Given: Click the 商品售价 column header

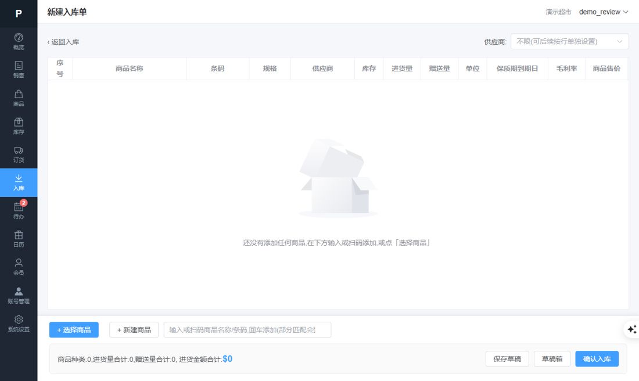Looking at the screenshot, I should tap(606, 69).
